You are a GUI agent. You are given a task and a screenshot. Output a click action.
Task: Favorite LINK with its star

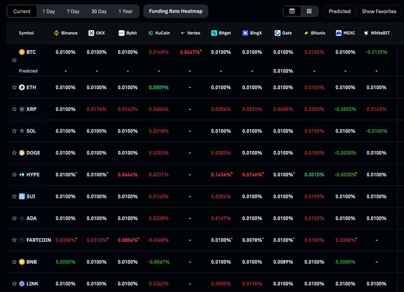(x=14, y=284)
